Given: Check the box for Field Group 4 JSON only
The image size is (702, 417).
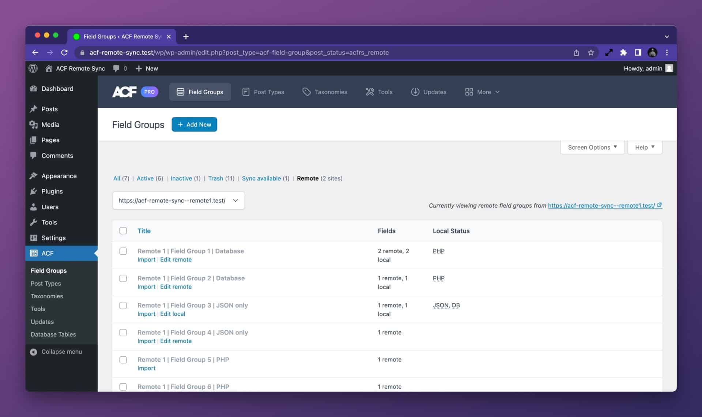Looking at the screenshot, I should click(123, 333).
